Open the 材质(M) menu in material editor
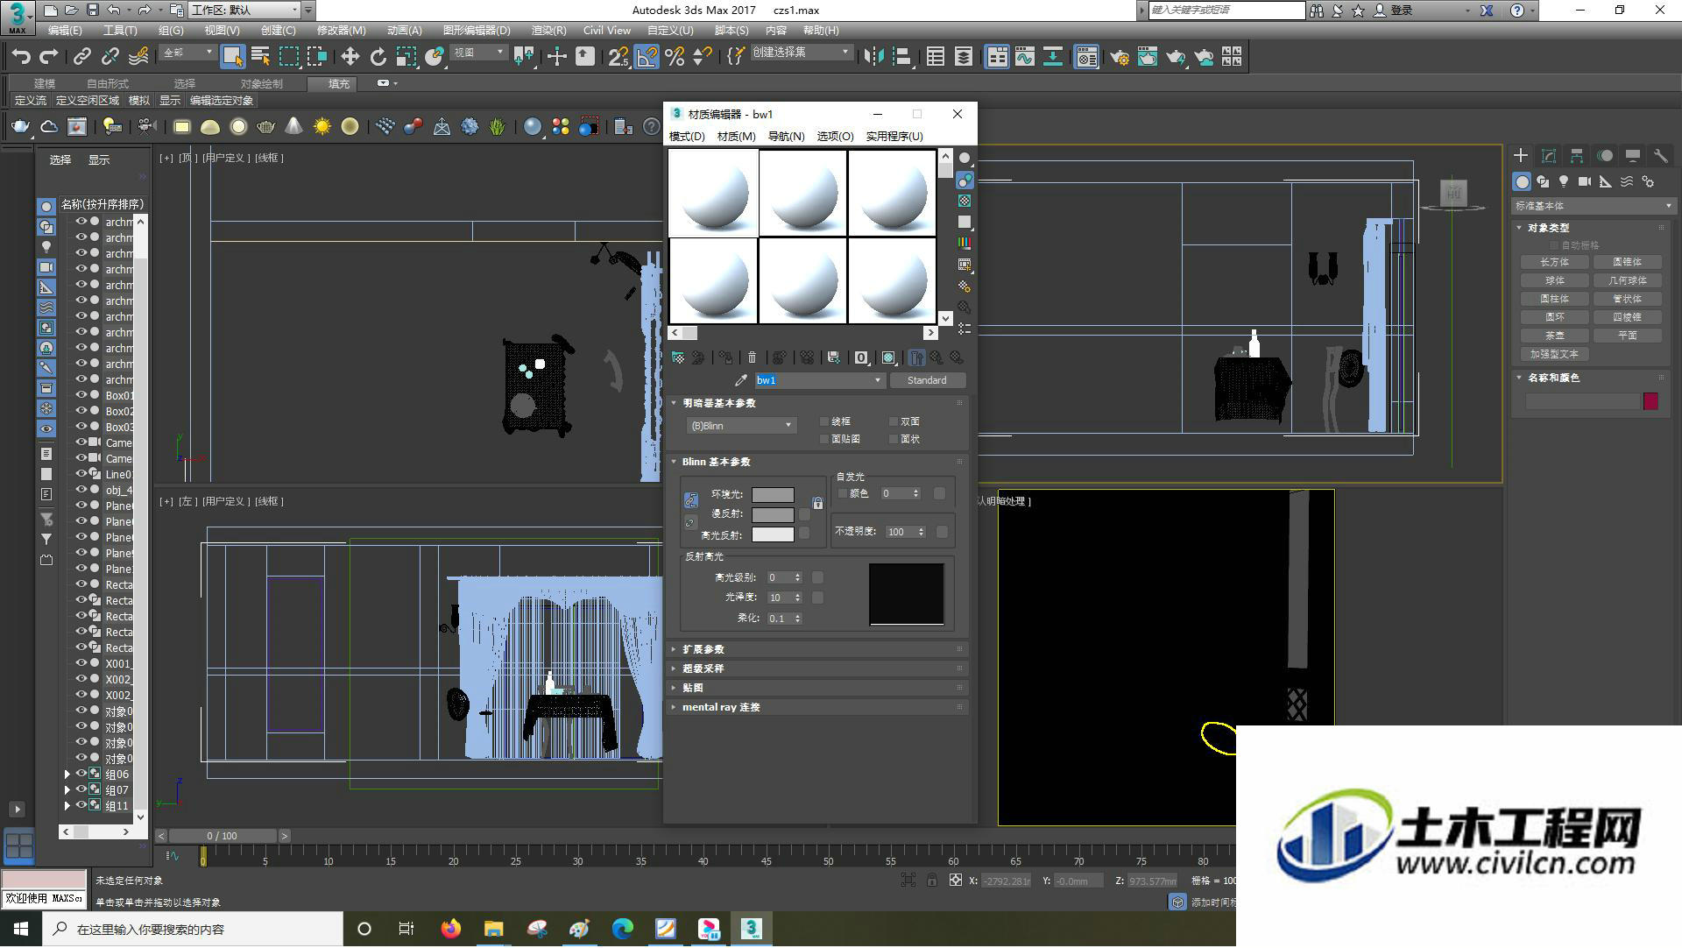1682x948 pixels. click(x=736, y=137)
